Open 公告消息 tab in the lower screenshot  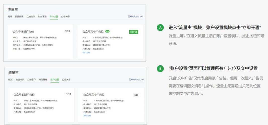(66, 79)
